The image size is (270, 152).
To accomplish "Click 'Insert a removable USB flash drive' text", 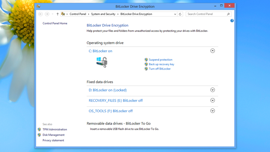I will coord(125,129).
